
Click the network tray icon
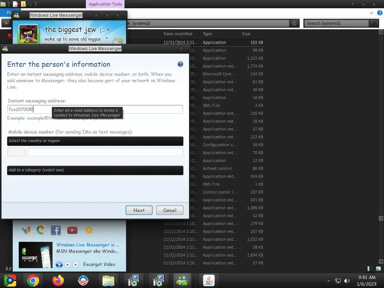(338, 281)
